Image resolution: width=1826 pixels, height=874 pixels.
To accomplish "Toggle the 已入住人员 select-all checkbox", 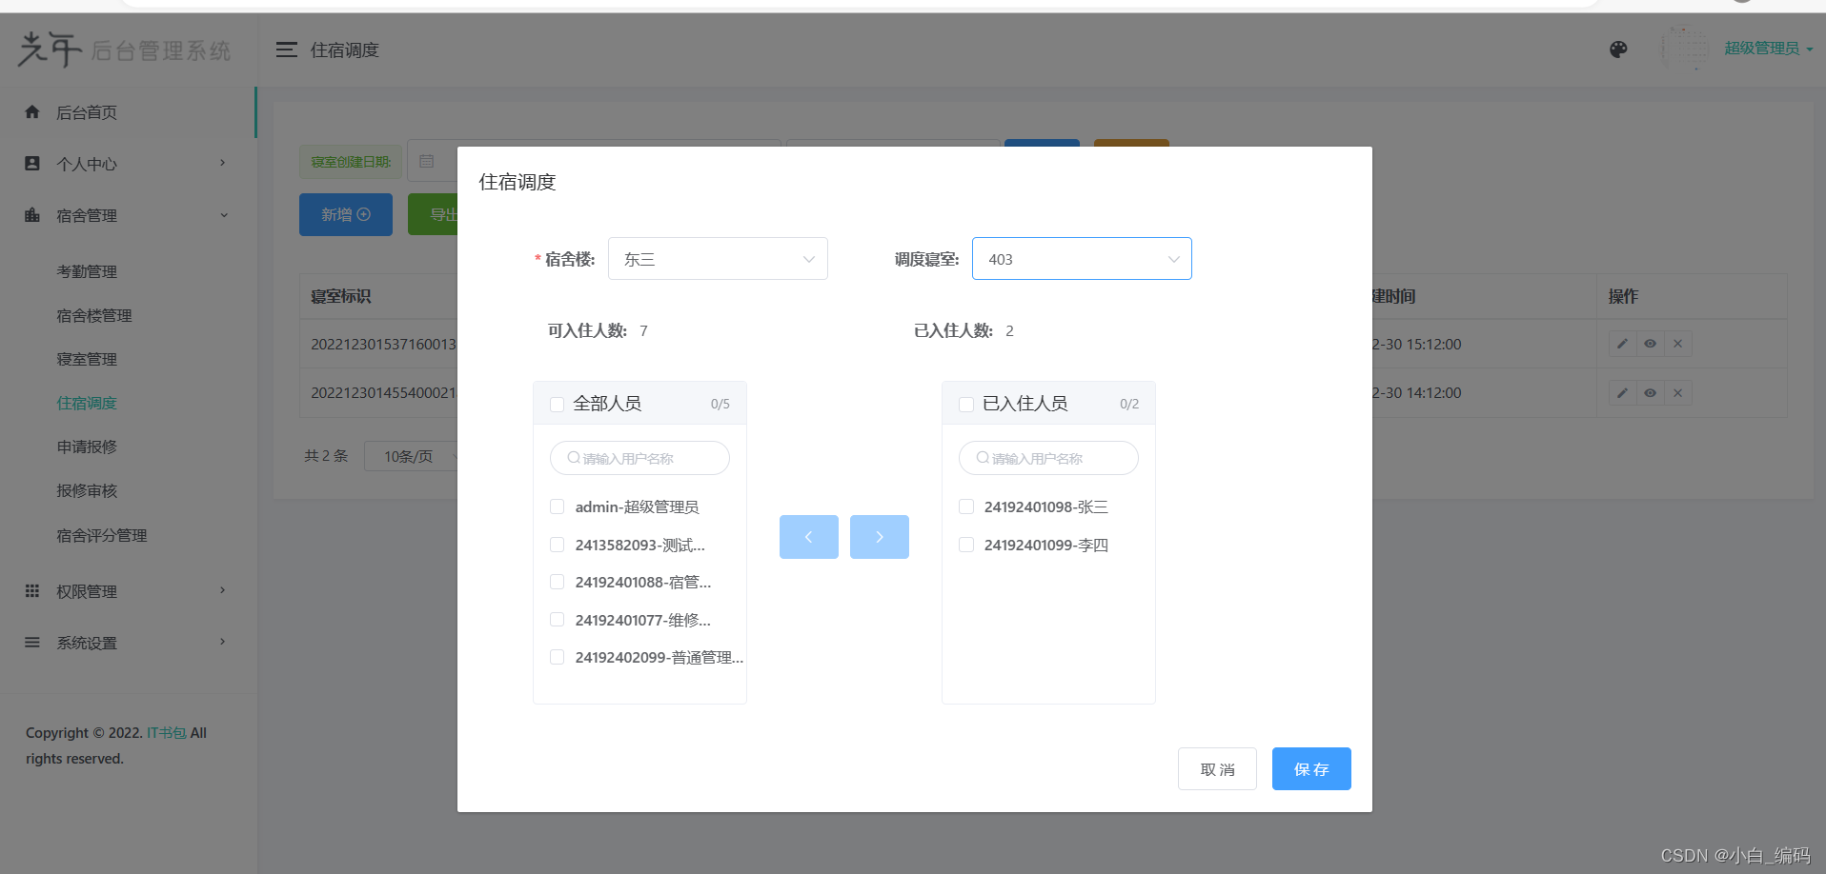I will coord(965,405).
